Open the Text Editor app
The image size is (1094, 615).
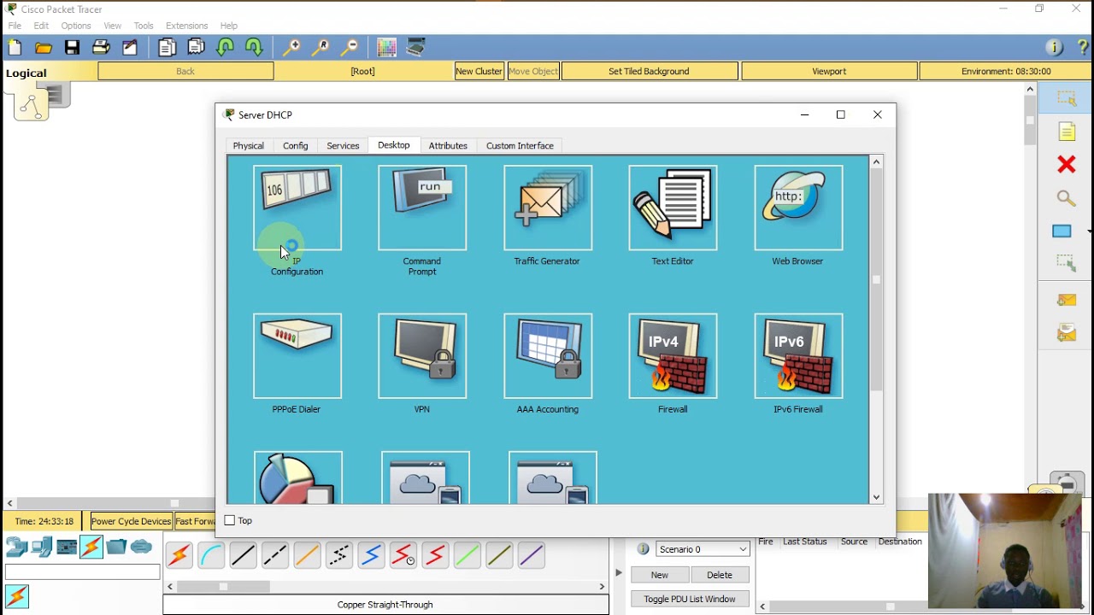(673, 208)
